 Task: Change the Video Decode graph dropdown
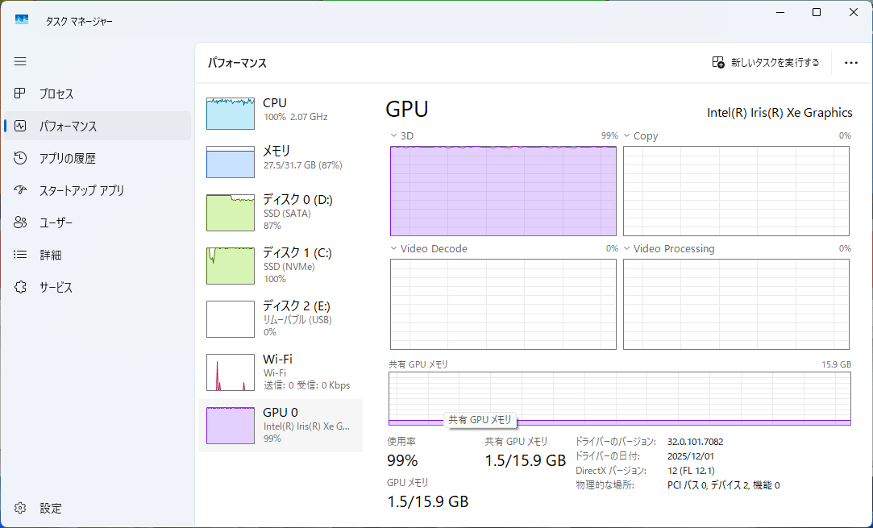click(x=394, y=249)
